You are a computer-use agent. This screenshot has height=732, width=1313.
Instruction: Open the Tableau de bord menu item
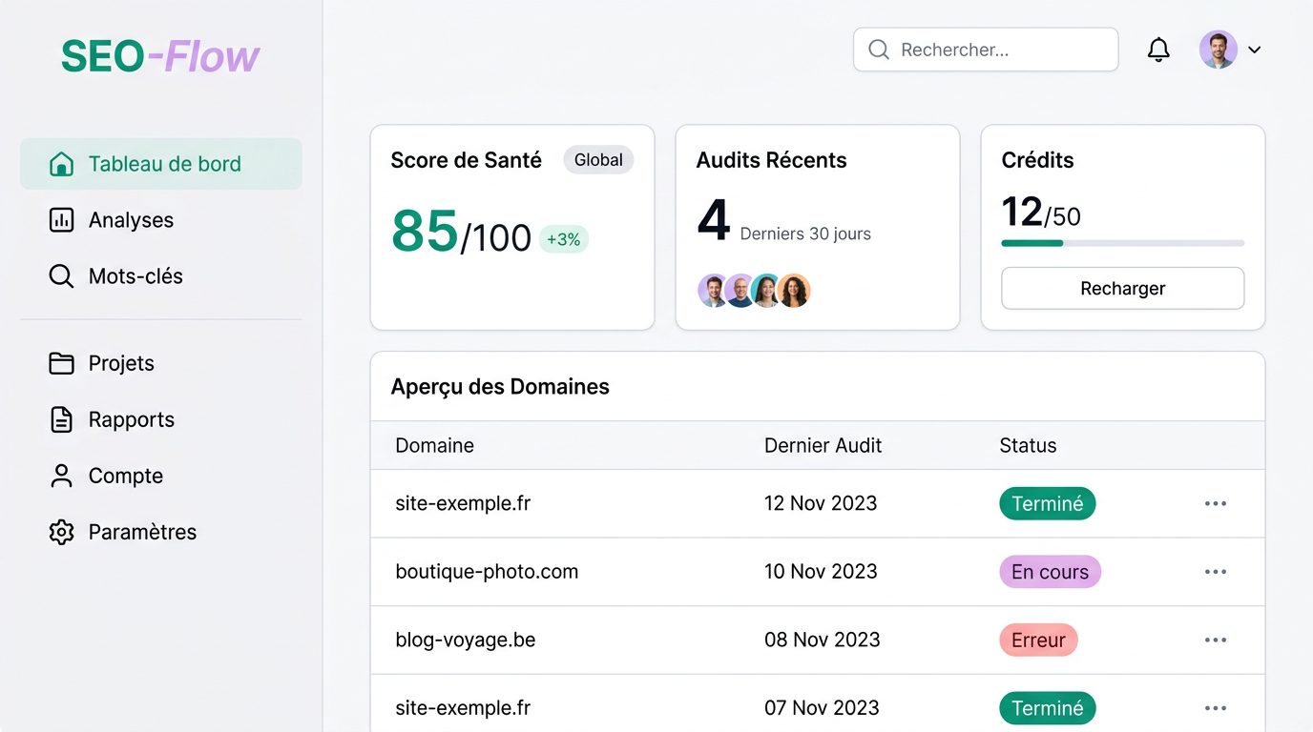pyautogui.click(x=161, y=164)
